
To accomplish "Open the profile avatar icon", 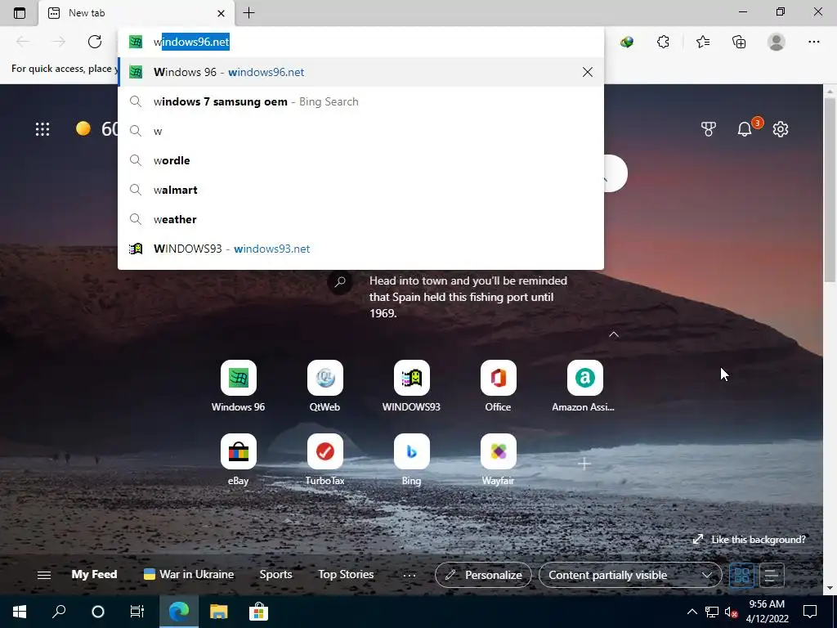I will click(777, 42).
